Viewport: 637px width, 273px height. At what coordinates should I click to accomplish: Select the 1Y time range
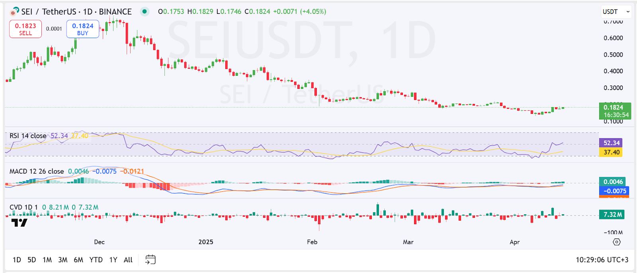click(113, 260)
